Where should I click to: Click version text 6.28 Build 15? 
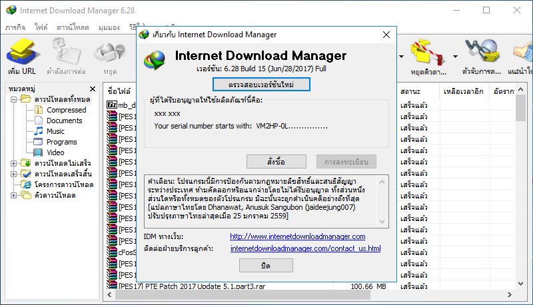coord(245,69)
